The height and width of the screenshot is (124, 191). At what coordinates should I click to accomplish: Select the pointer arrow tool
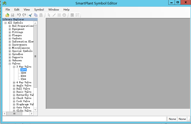coord(49,15)
